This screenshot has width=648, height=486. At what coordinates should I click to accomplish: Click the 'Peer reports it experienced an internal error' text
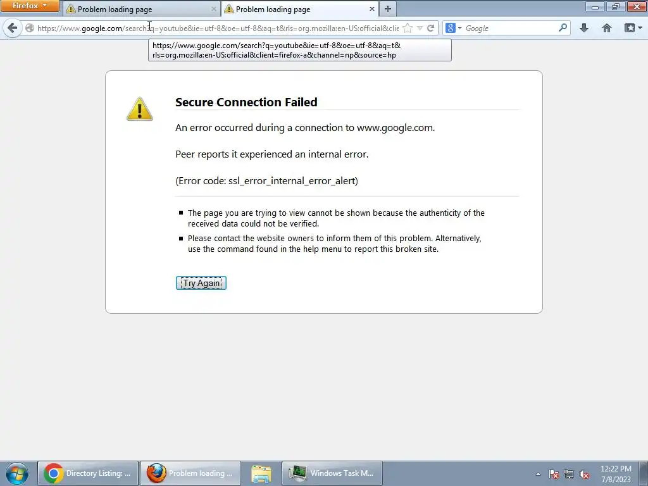pos(272,154)
